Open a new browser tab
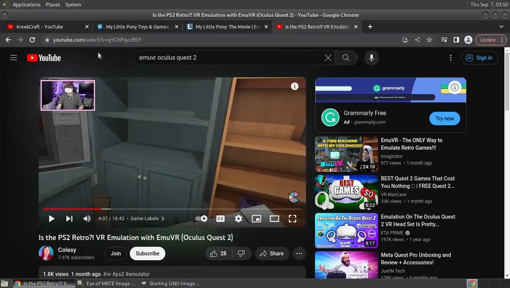 tap(370, 27)
